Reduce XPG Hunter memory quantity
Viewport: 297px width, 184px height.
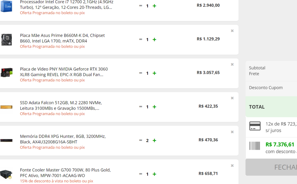[x=140, y=140]
